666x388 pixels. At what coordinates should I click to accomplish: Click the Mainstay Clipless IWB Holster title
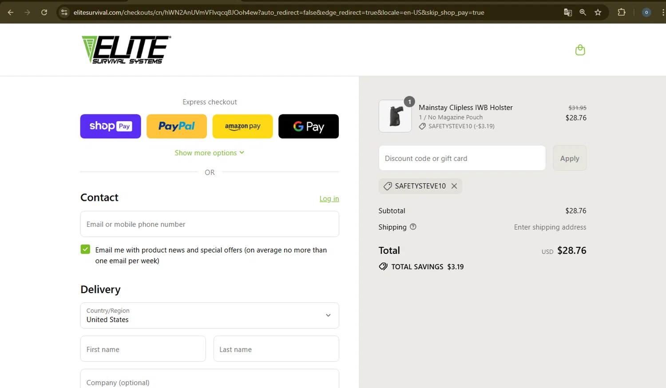pyautogui.click(x=466, y=107)
